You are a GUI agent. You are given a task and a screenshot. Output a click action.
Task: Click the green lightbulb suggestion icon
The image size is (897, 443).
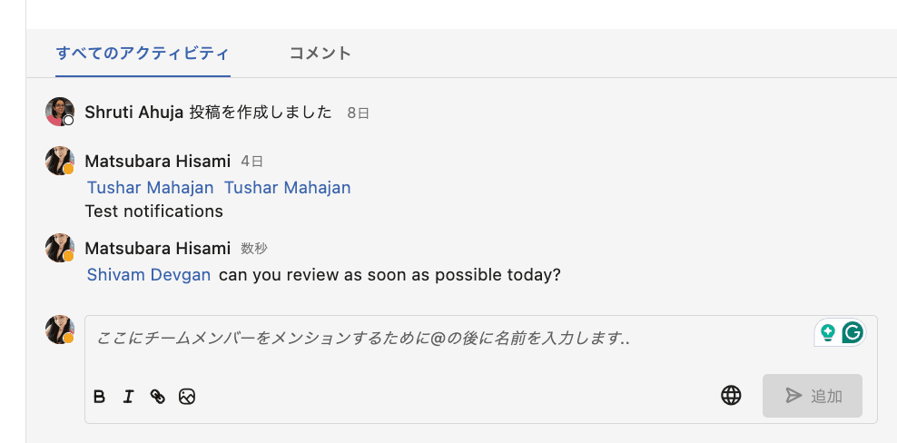pyautogui.click(x=827, y=332)
